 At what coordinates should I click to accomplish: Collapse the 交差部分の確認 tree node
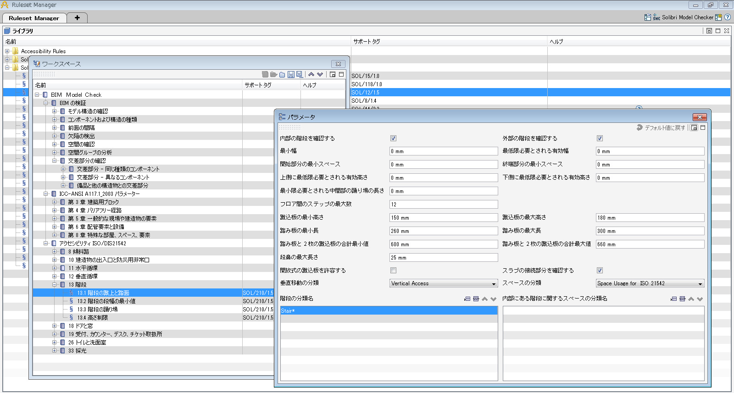tap(55, 161)
